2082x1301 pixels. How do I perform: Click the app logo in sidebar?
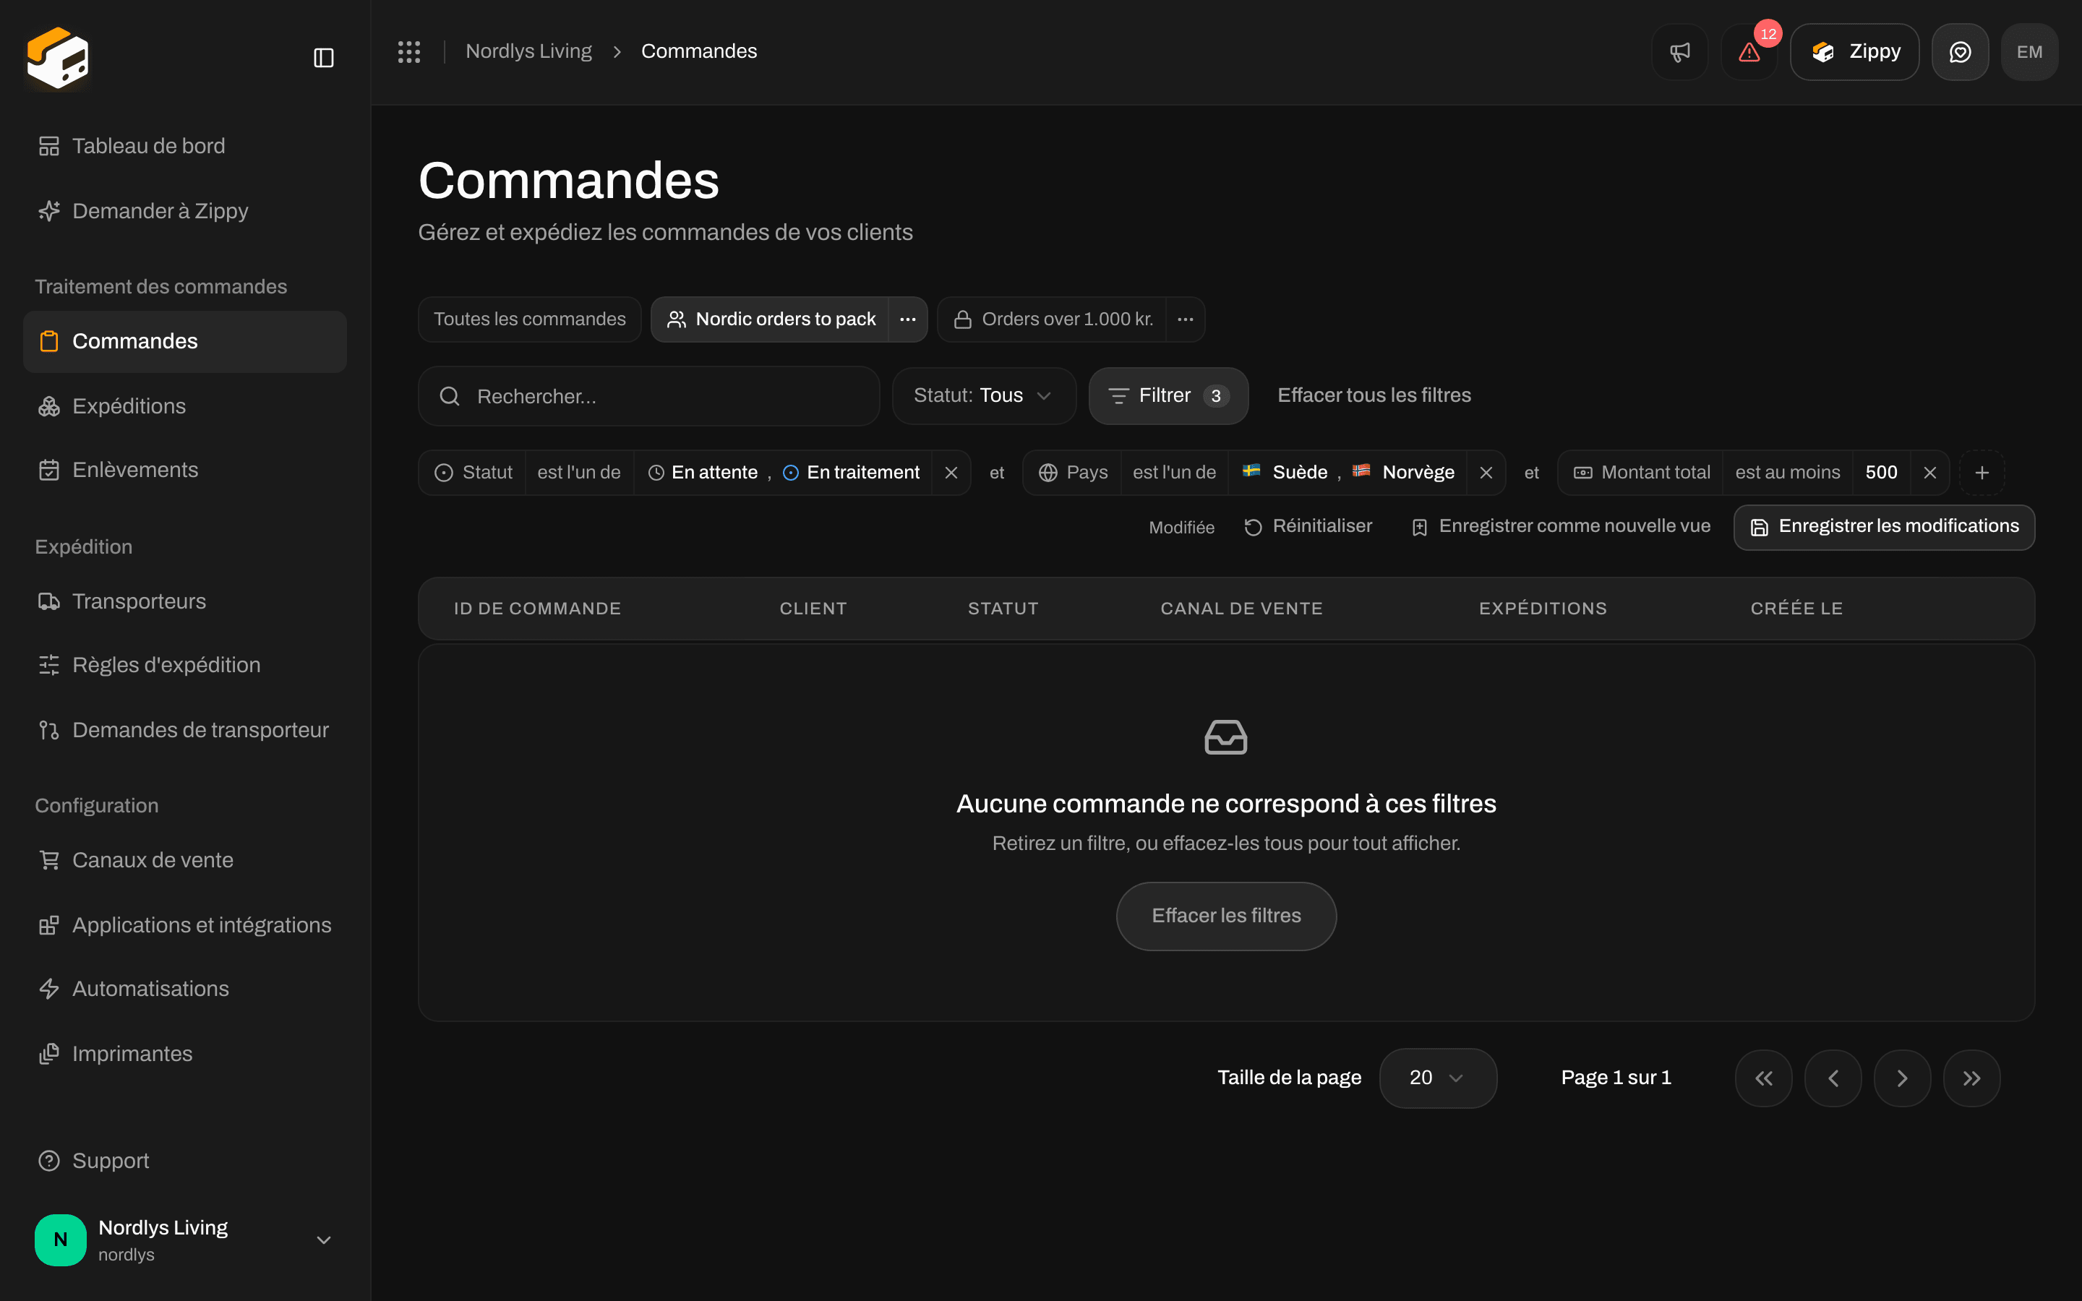pyautogui.click(x=58, y=58)
